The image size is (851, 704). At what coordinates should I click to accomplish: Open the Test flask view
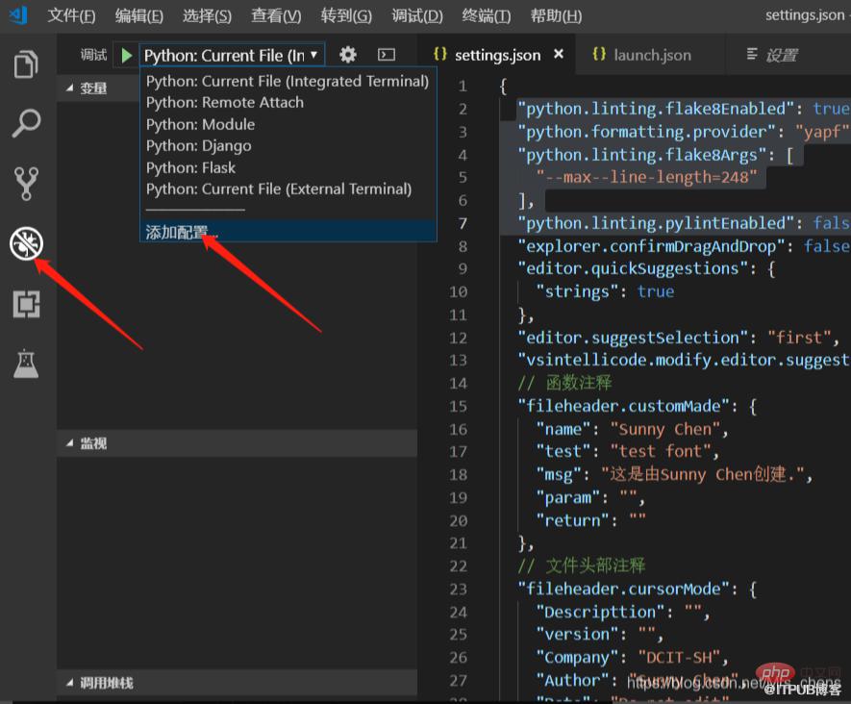click(x=26, y=364)
